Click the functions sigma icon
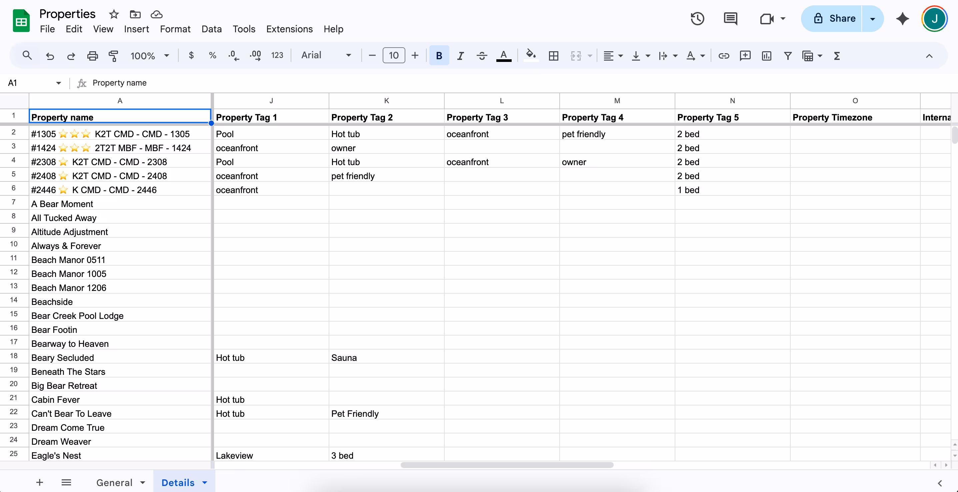Screen dimensions: 958x492 coord(836,56)
